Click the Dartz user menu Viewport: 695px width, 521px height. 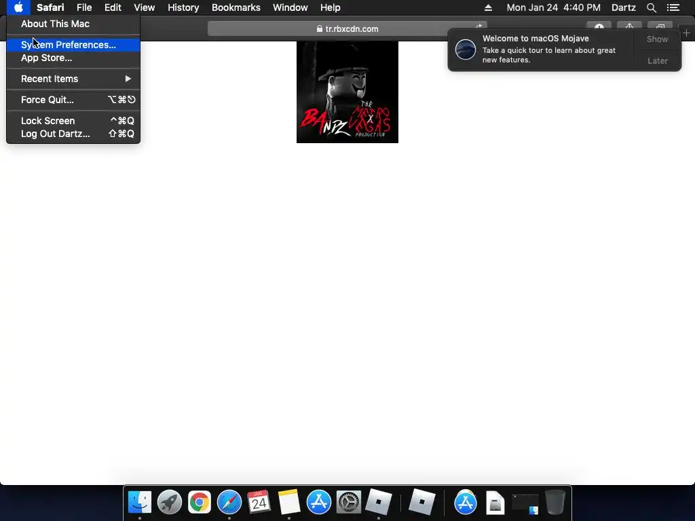623,7
